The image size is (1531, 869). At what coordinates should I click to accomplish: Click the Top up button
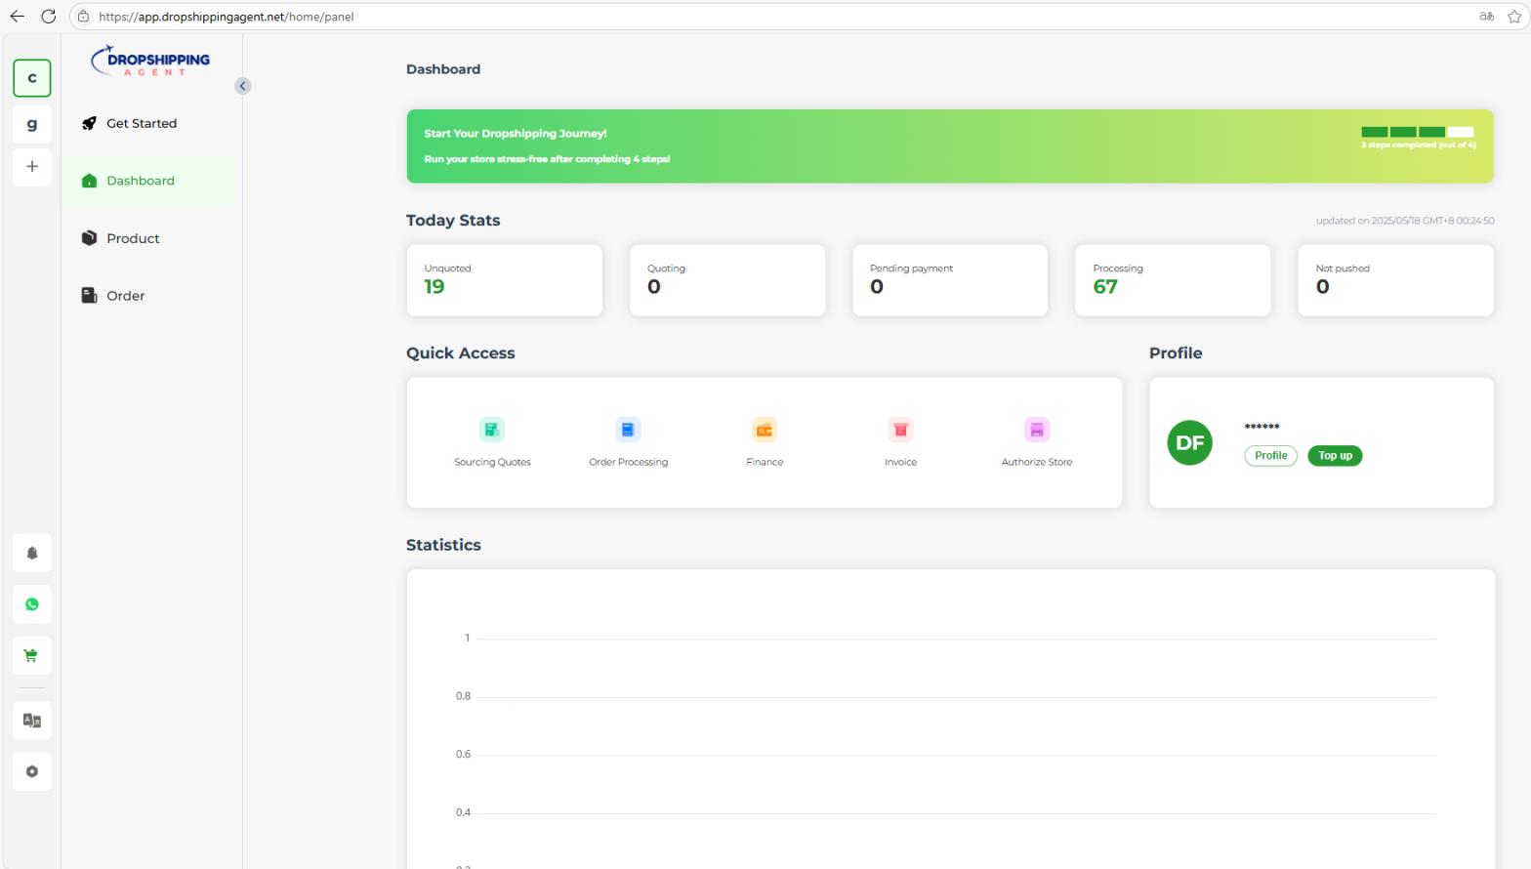pos(1335,456)
